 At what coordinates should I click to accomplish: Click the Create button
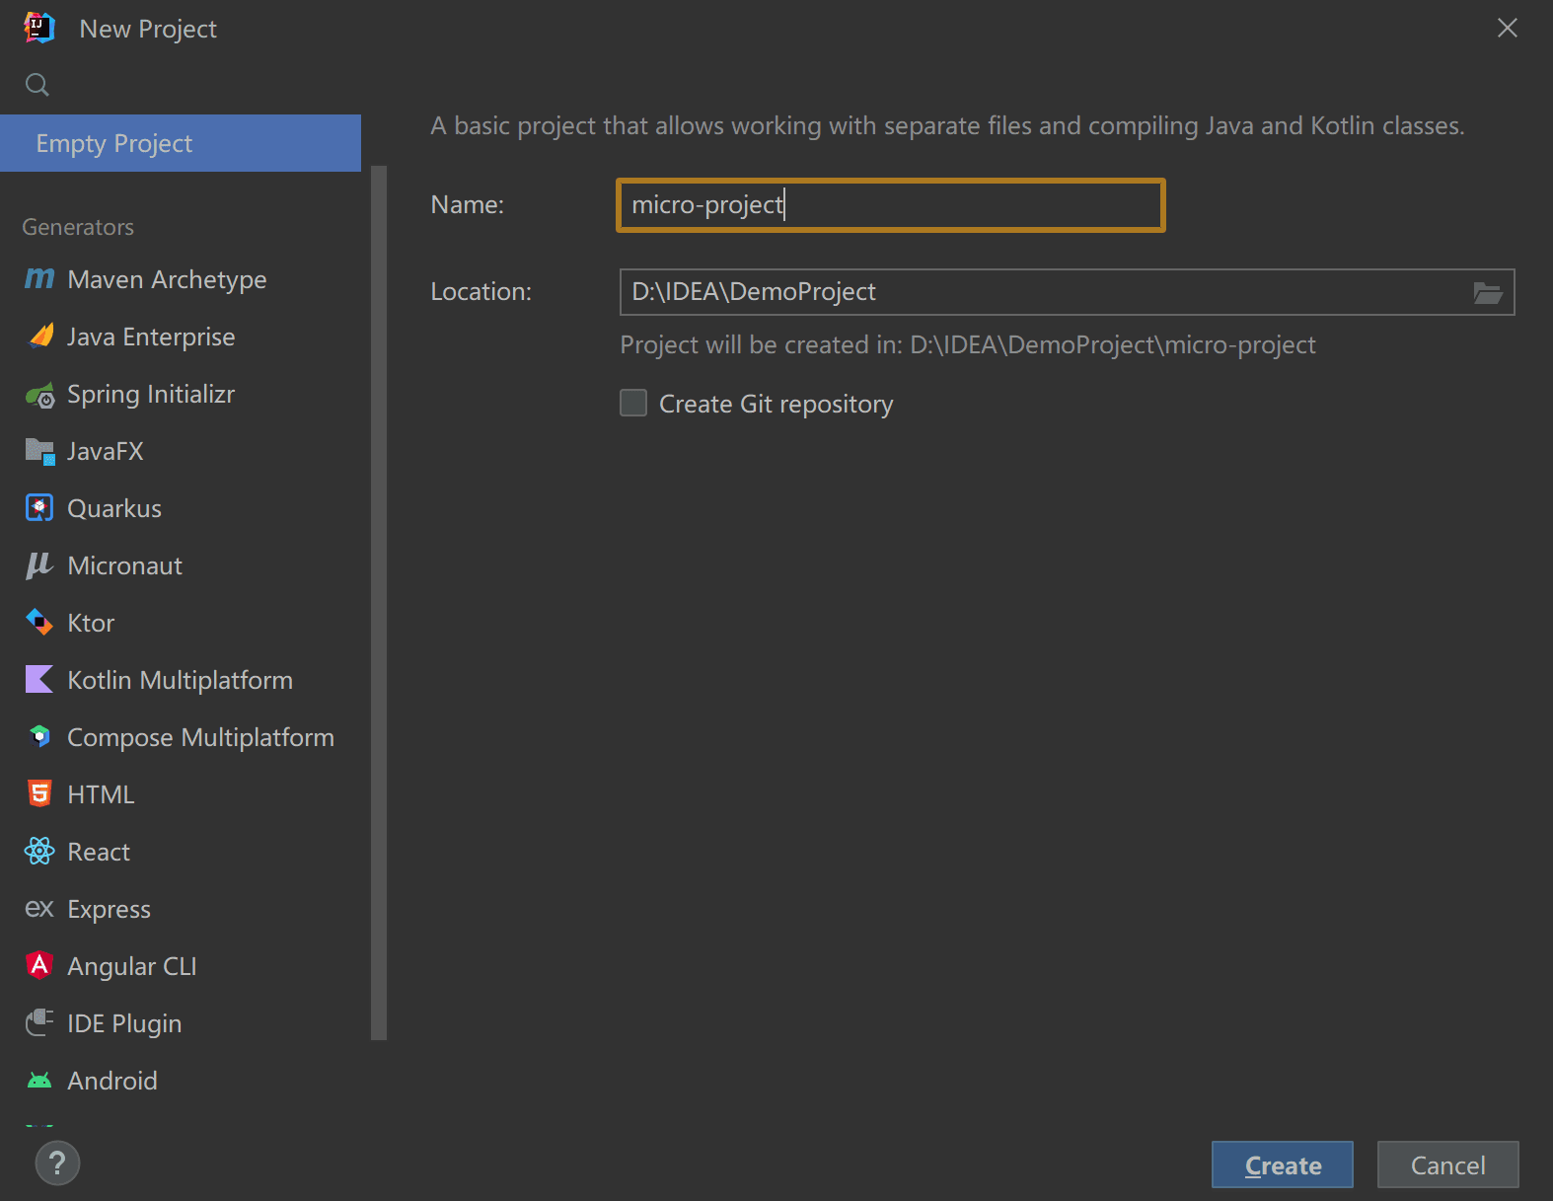tap(1283, 1164)
